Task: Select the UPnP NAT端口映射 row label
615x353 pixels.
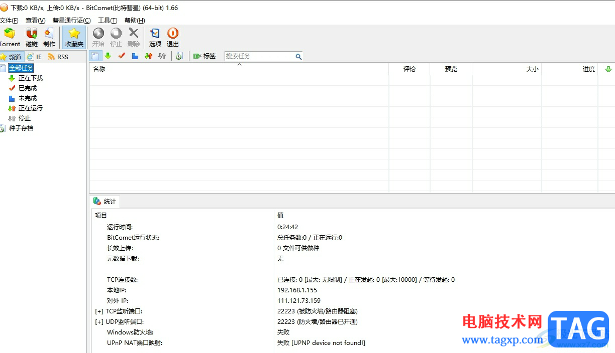Action: point(135,343)
